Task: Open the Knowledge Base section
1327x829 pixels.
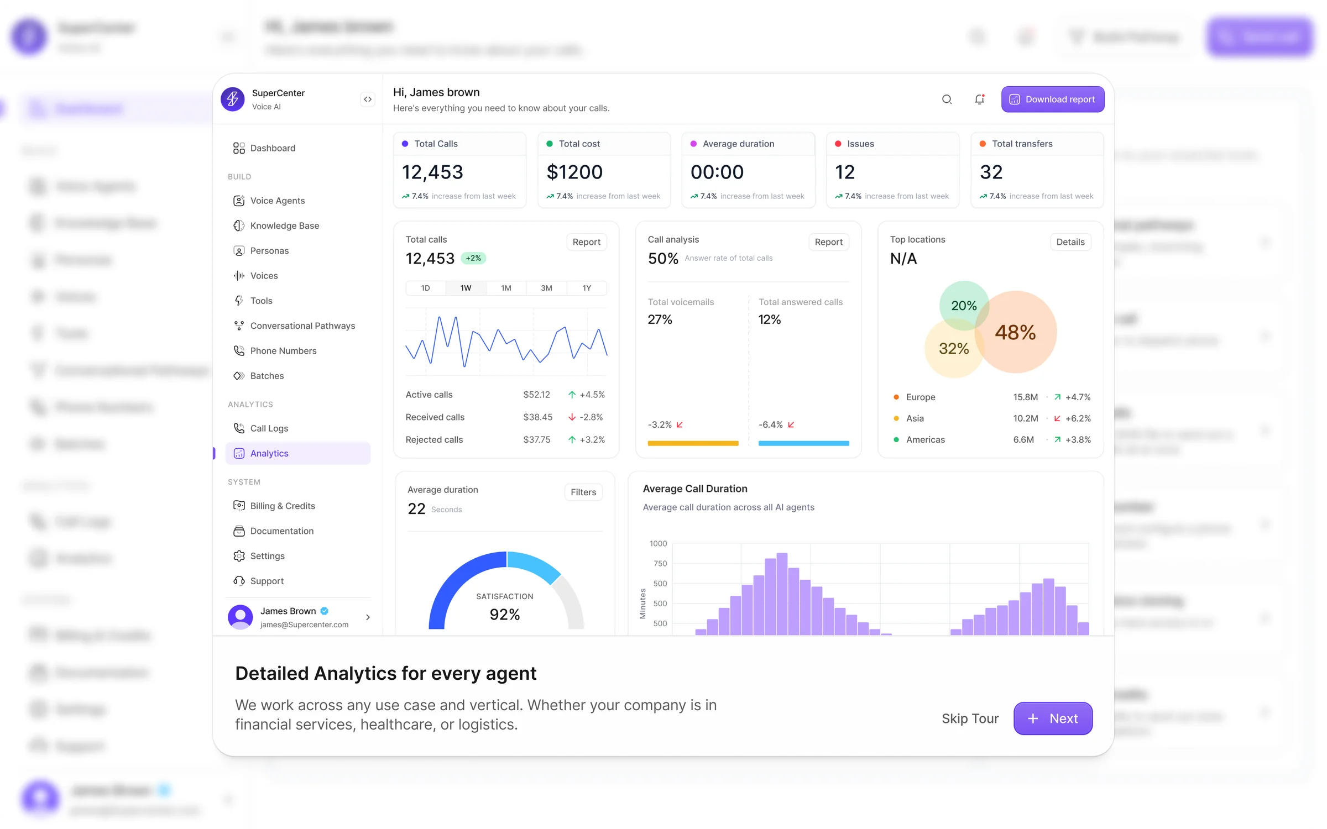Action: click(284, 225)
